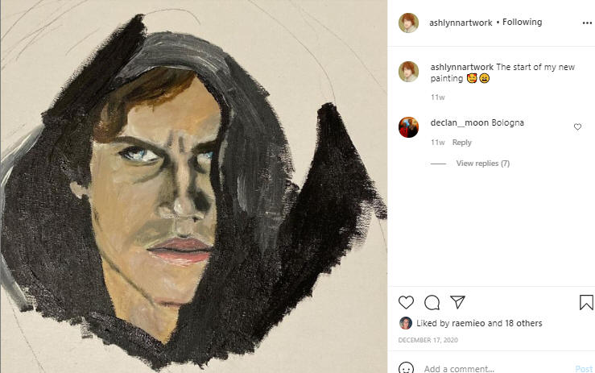
Task: Open the declan__moon username link
Action: pyautogui.click(x=460, y=122)
